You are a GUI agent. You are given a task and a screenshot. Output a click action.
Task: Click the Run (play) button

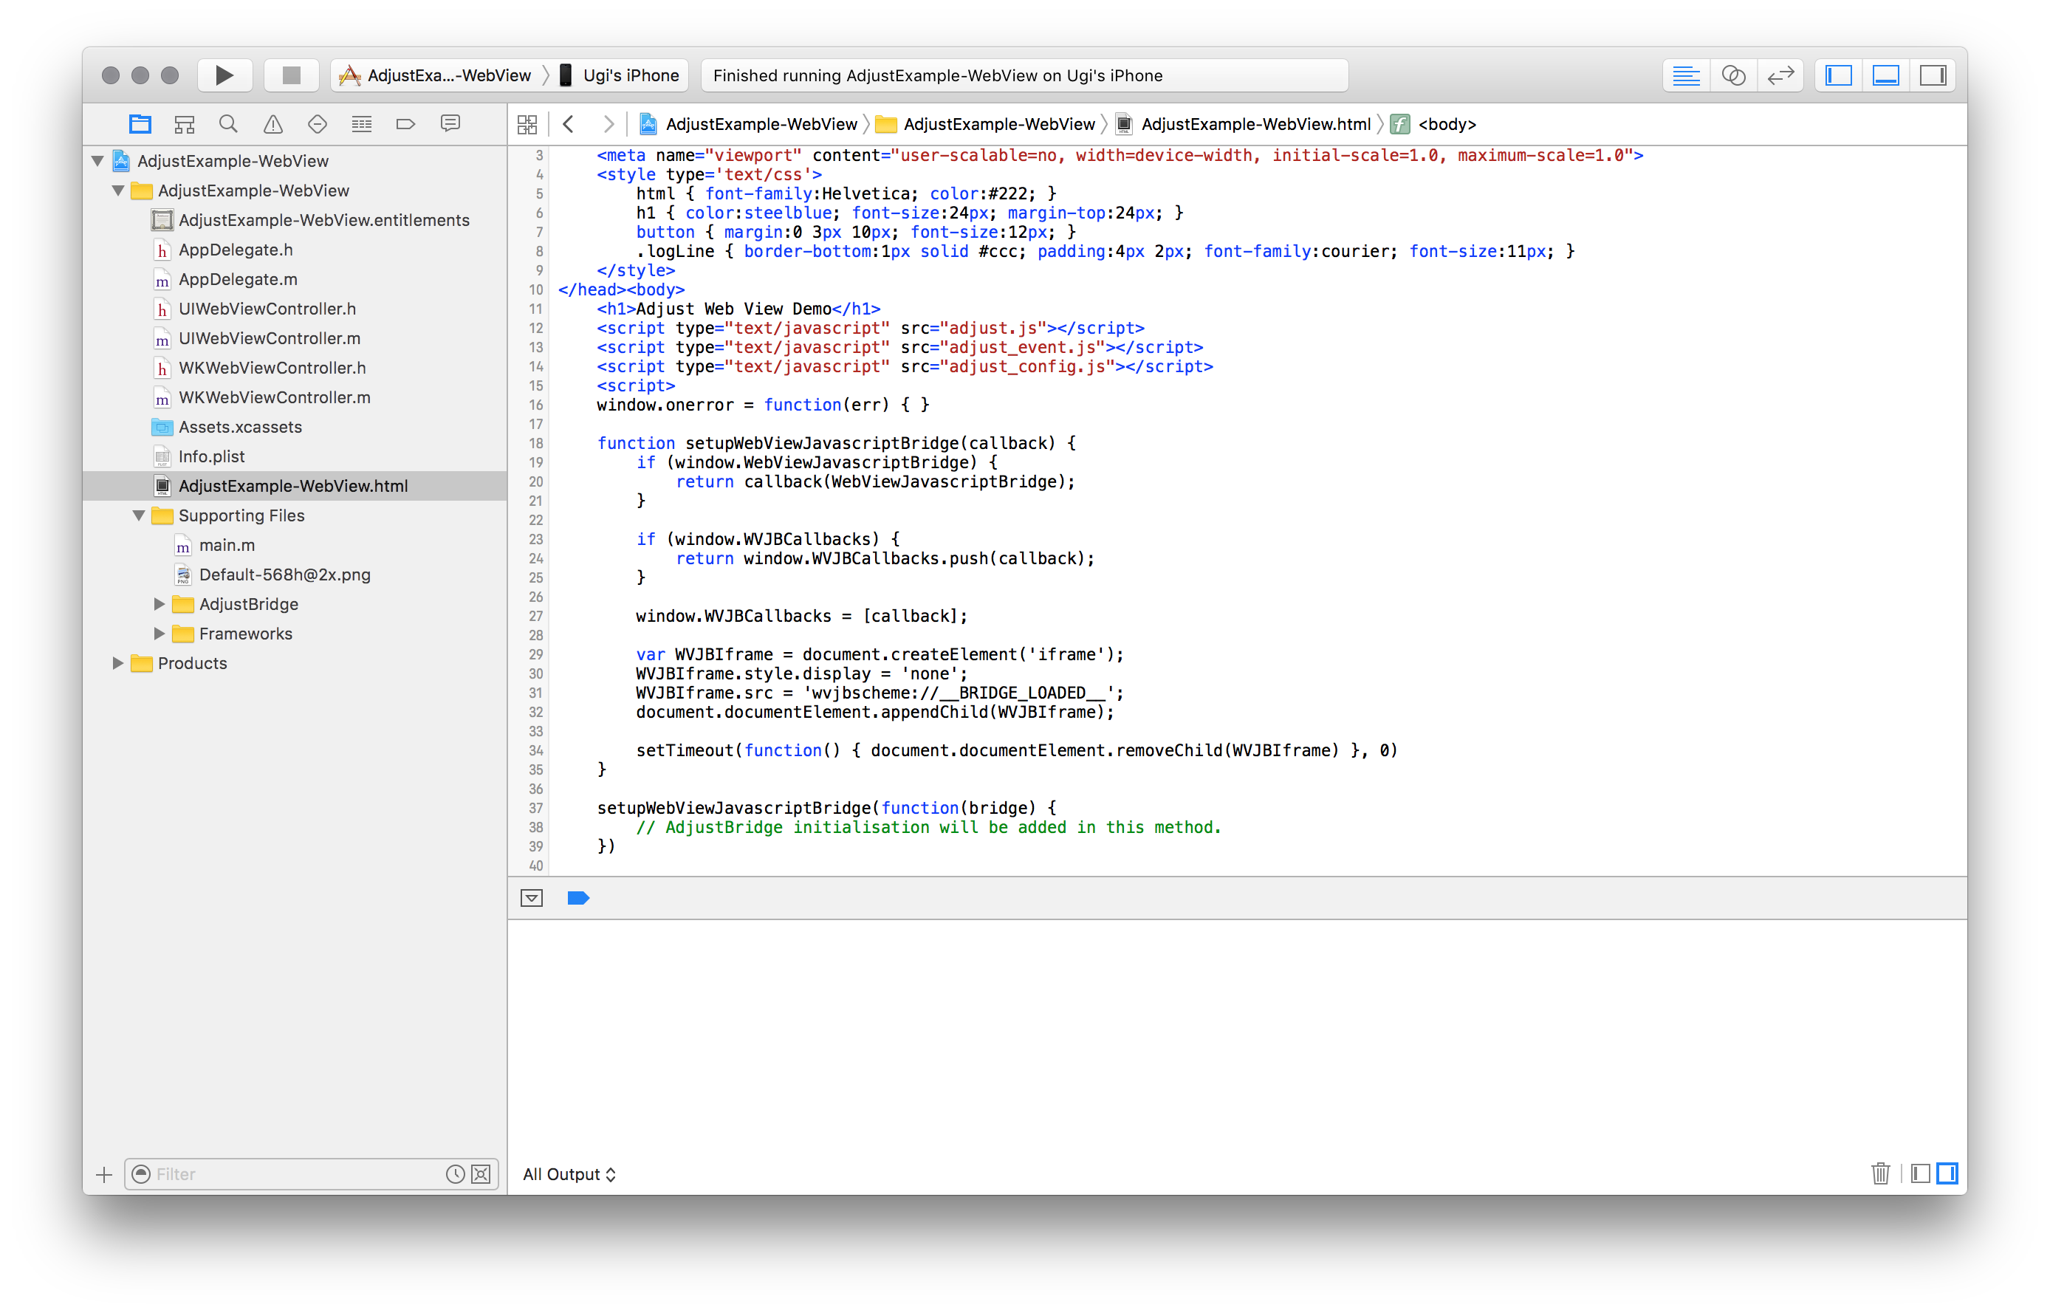(x=224, y=75)
